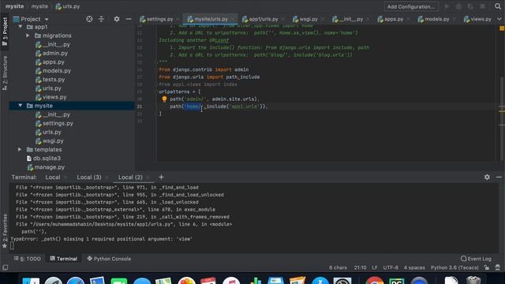
Task: Open the Terminal tool window button
Action: [64, 259]
